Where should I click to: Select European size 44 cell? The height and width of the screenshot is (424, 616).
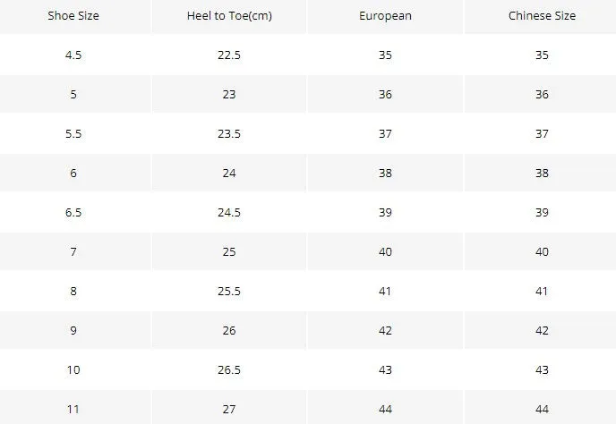click(385, 410)
